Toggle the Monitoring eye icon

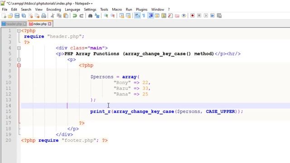(x=184, y=16)
